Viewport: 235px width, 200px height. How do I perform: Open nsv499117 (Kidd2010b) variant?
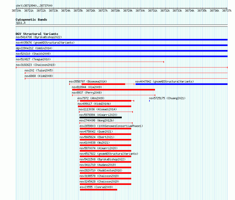point(94,104)
